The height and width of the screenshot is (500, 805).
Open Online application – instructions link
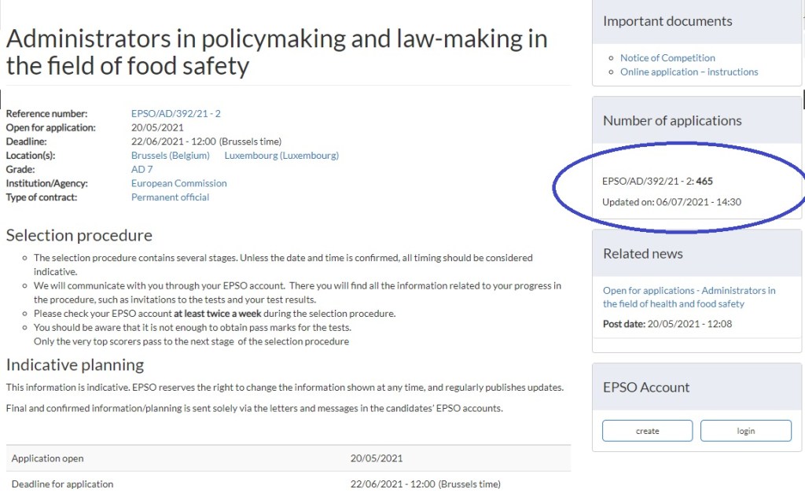689,72
